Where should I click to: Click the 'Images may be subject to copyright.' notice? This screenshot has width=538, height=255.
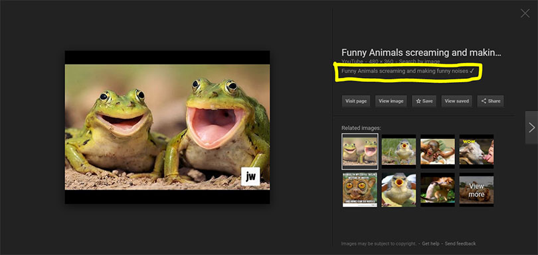coord(379,244)
